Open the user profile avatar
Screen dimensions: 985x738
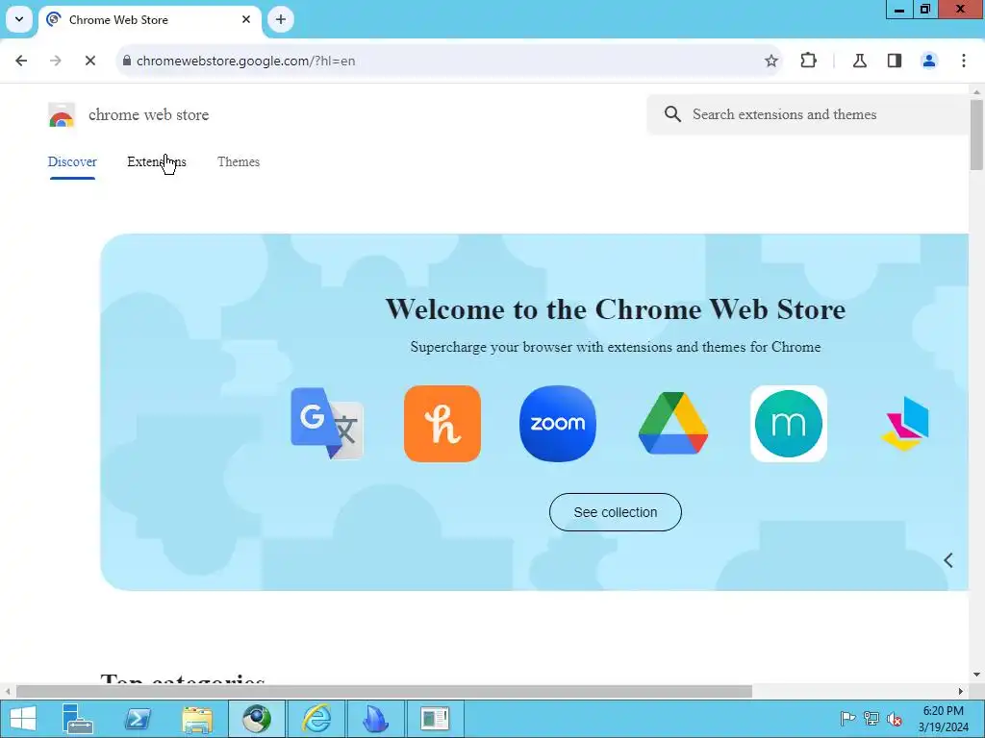point(928,61)
